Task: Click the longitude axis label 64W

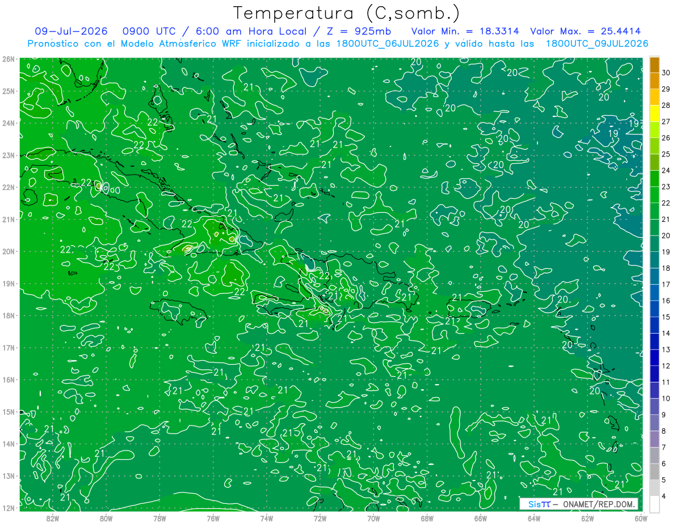Action: 534,517
